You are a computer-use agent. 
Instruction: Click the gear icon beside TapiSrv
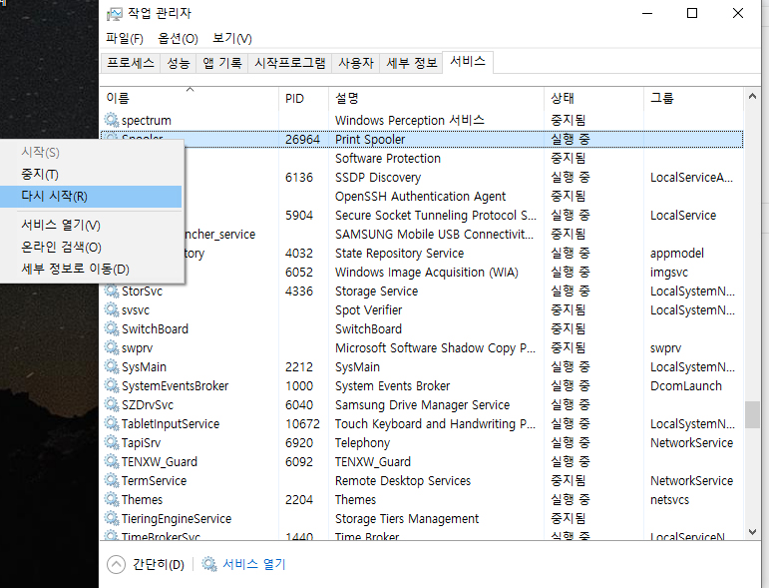coord(112,442)
